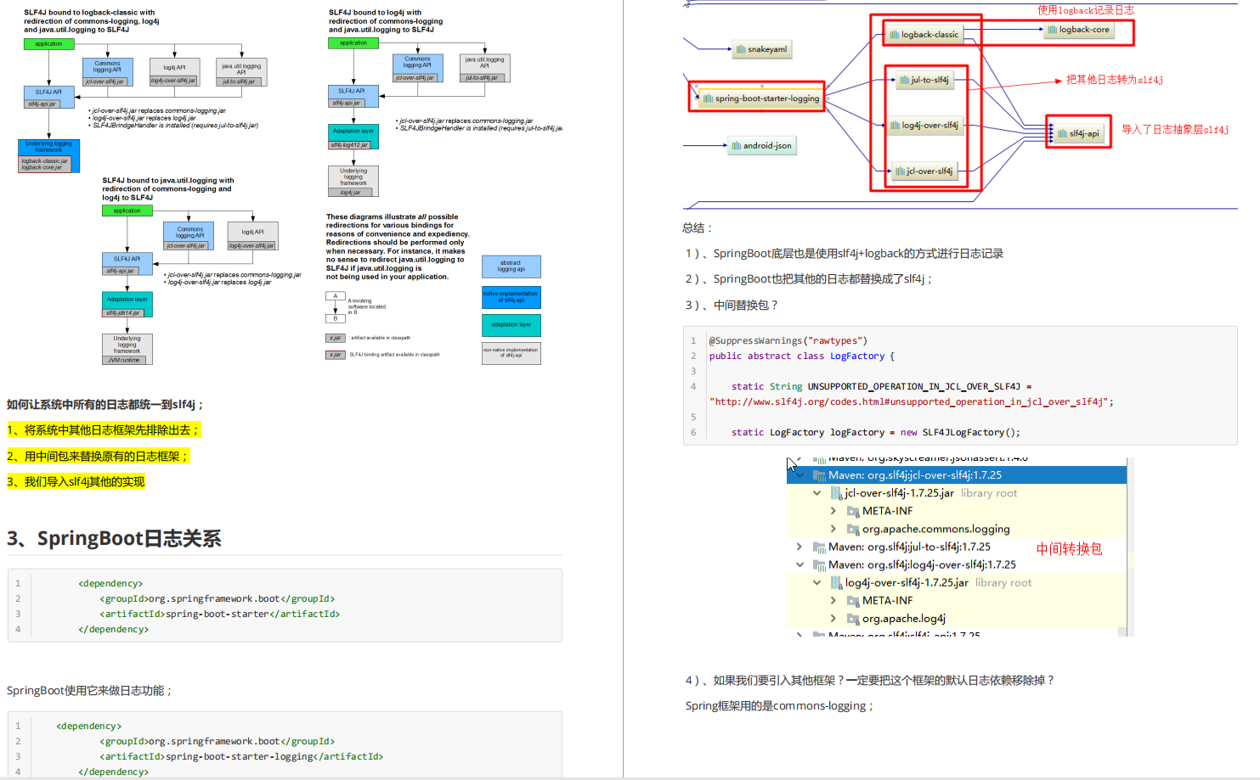The image size is (1260, 780).
Task: Click the library icon on the logback-core node
Action: point(1053,30)
